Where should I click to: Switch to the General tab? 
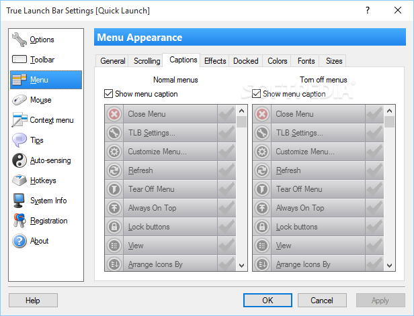(x=112, y=61)
